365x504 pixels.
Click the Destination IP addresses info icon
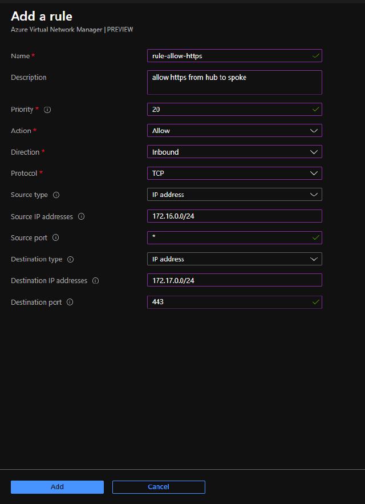(x=95, y=281)
